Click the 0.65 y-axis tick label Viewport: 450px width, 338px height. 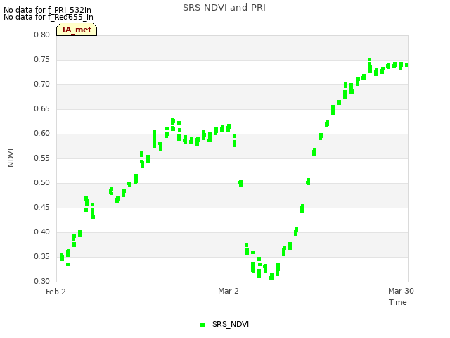coord(42,109)
